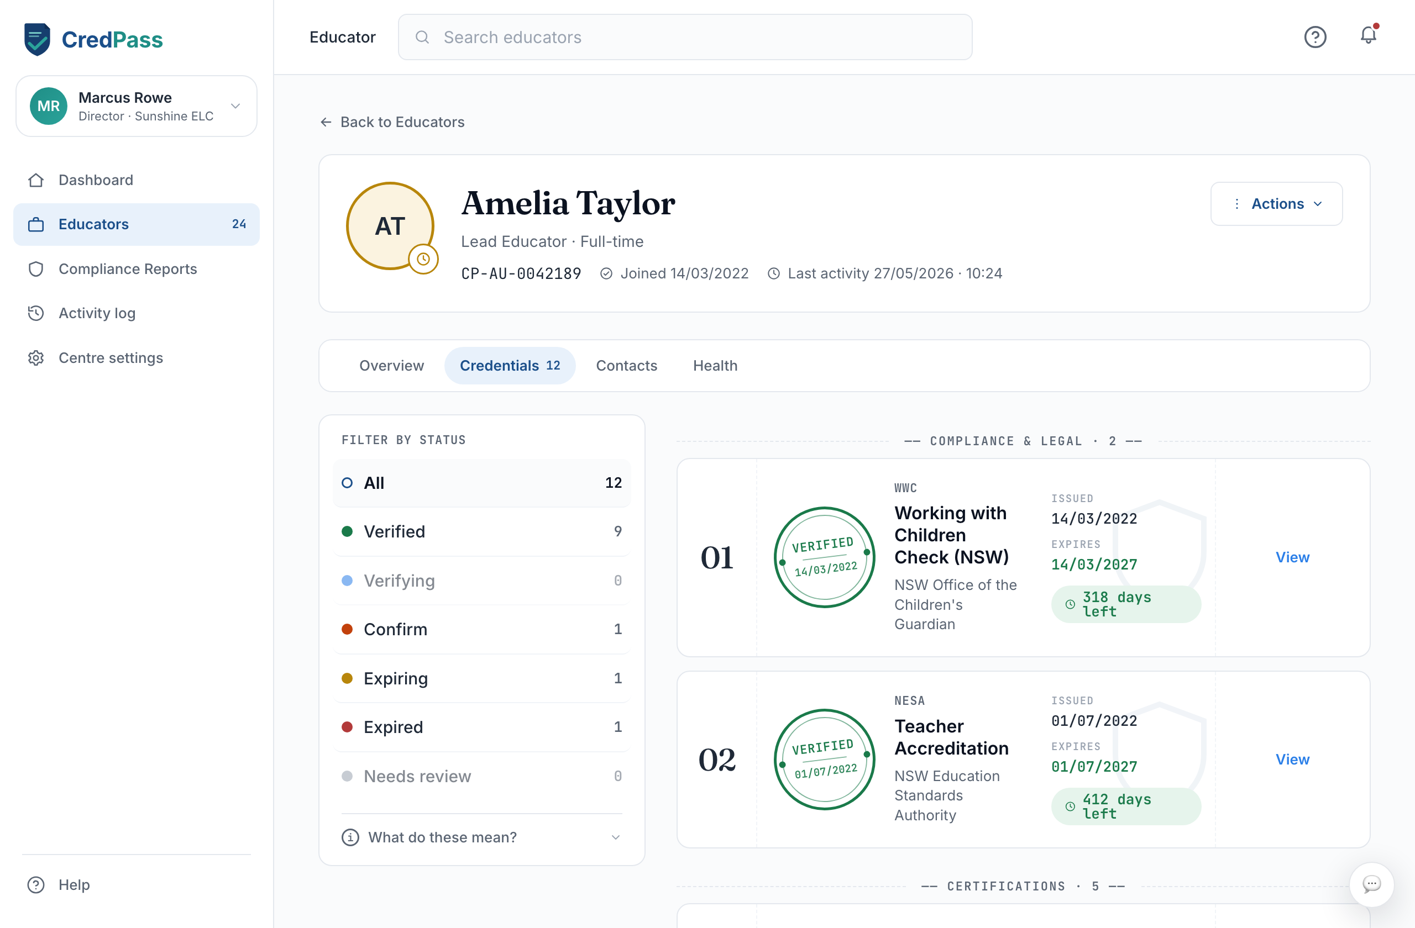Filter credentials by Confirm status
This screenshot has width=1415, height=928.
[482, 629]
